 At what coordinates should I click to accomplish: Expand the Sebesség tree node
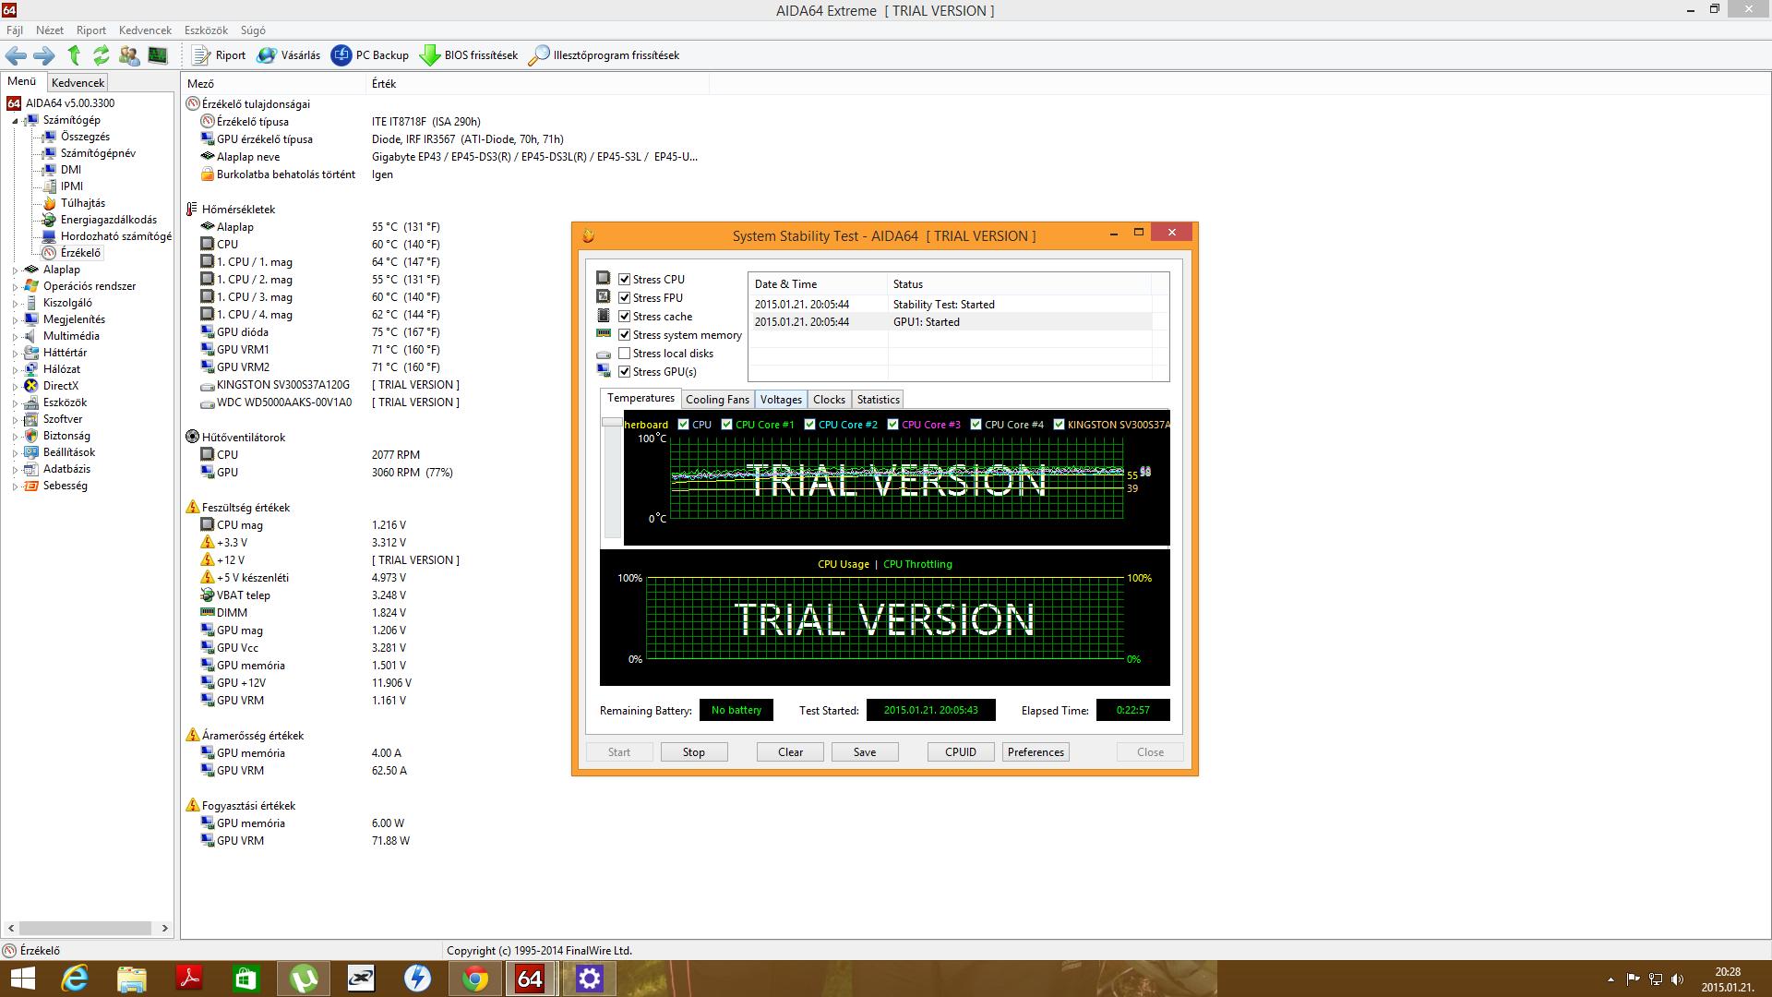16,486
